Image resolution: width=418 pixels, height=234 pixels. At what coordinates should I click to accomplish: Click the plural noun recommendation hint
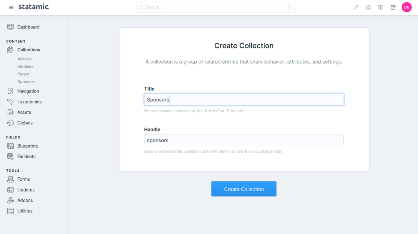click(195, 110)
